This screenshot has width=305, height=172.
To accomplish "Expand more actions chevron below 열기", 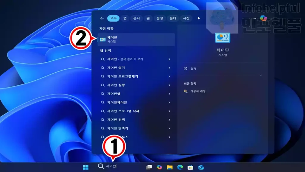I will pos(261,75).
